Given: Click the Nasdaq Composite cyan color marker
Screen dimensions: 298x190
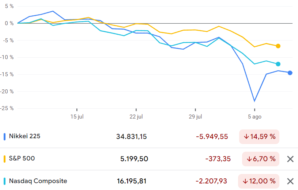Looking at the screenshot, I should (x=4, y=181).
